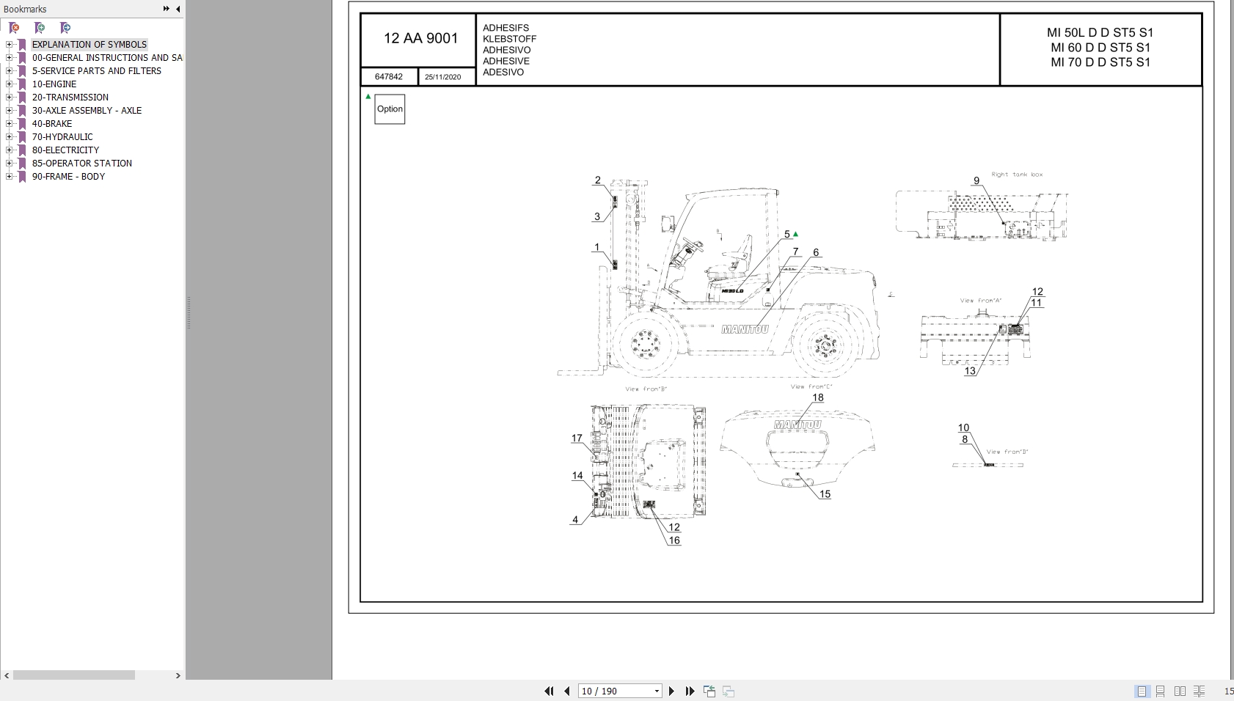Jump to the last page
This screenshot has width=1234, height=701.
(x=690, y=691)
